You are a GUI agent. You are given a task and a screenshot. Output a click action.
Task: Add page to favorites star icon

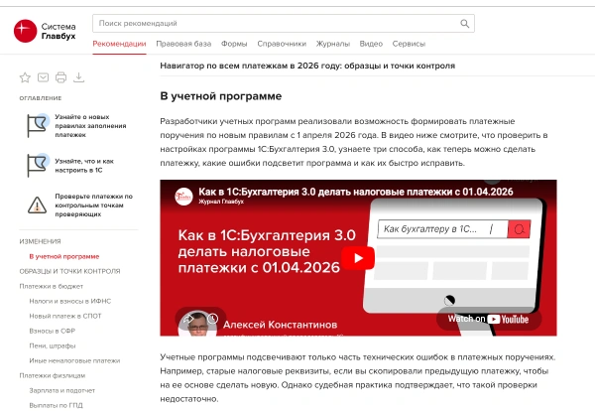(x=25, y=77)
